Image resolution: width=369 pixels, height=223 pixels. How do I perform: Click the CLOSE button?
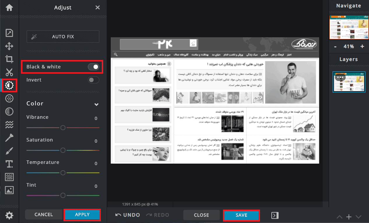click(201, 215)
